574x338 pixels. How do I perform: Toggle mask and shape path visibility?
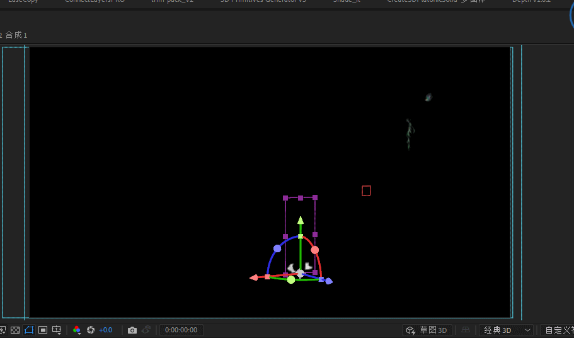tap(29, 330)
